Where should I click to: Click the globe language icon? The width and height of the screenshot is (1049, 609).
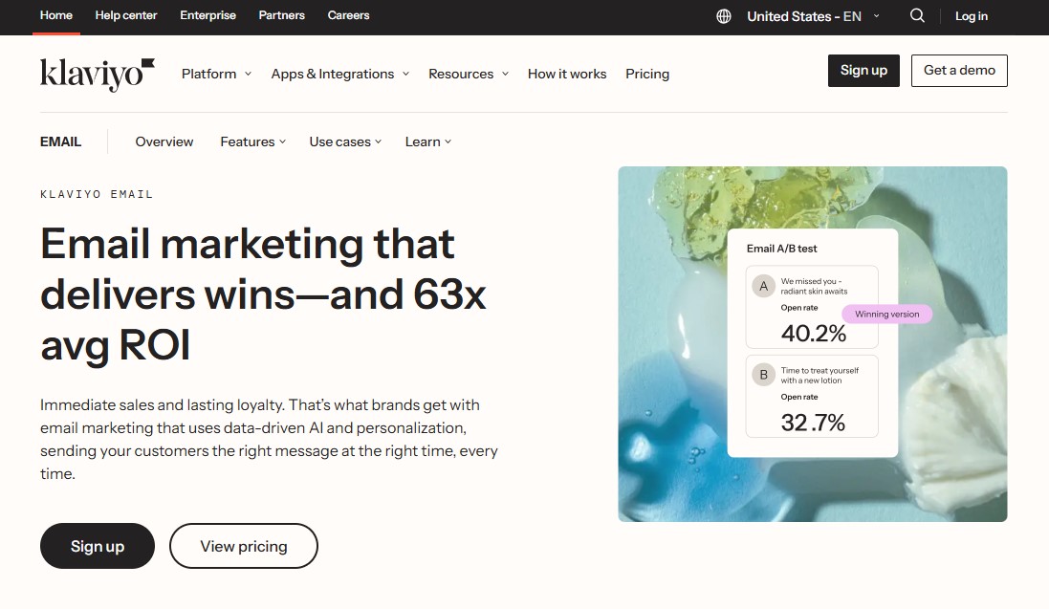(724, 16)
